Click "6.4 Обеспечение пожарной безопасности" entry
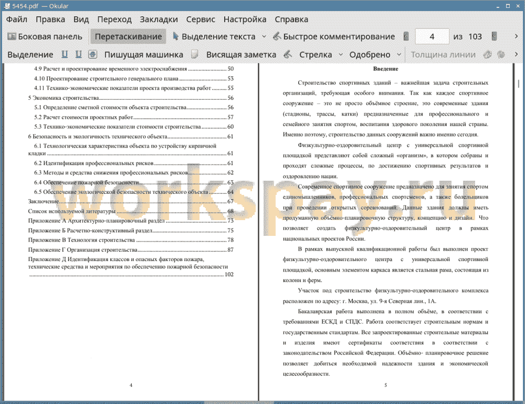The image size is (525, 404). tap(134, 183)
